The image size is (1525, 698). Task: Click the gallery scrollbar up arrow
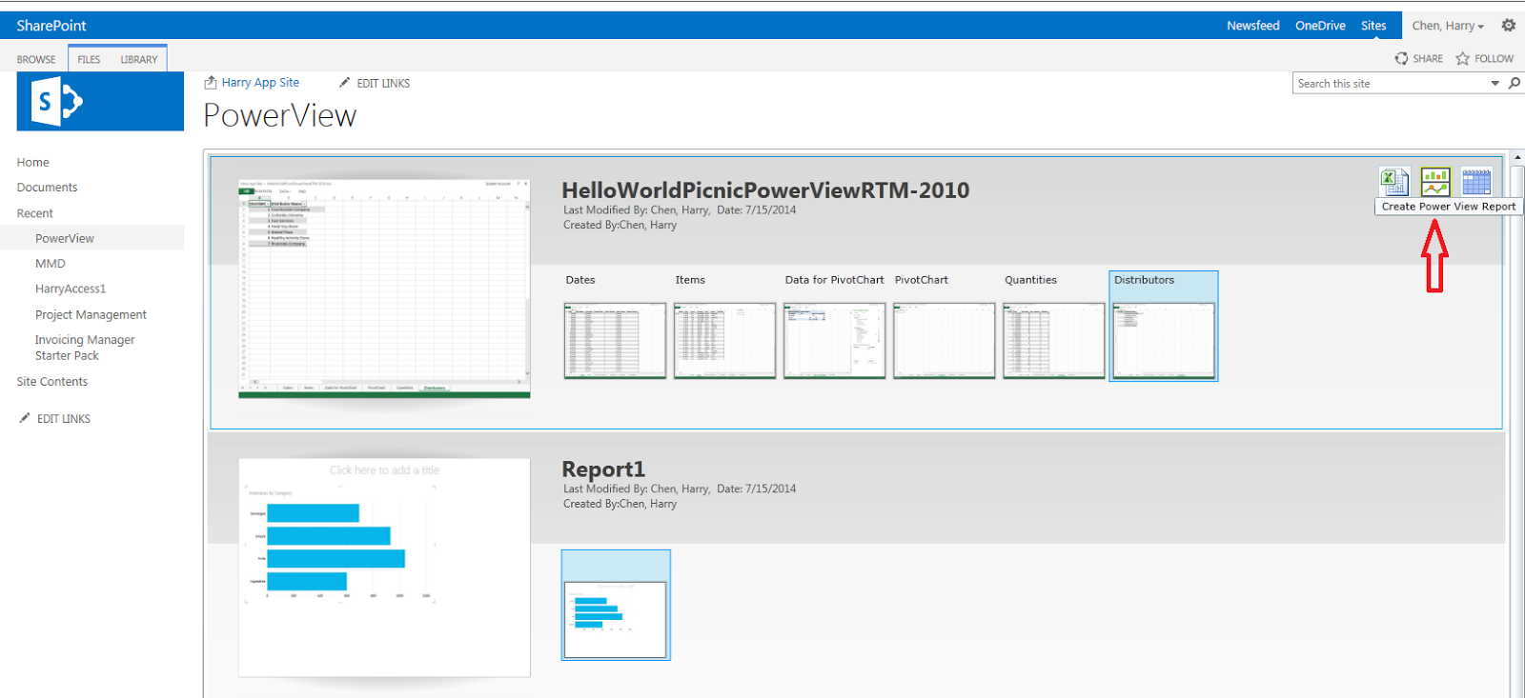click(x=1517, y=157)
